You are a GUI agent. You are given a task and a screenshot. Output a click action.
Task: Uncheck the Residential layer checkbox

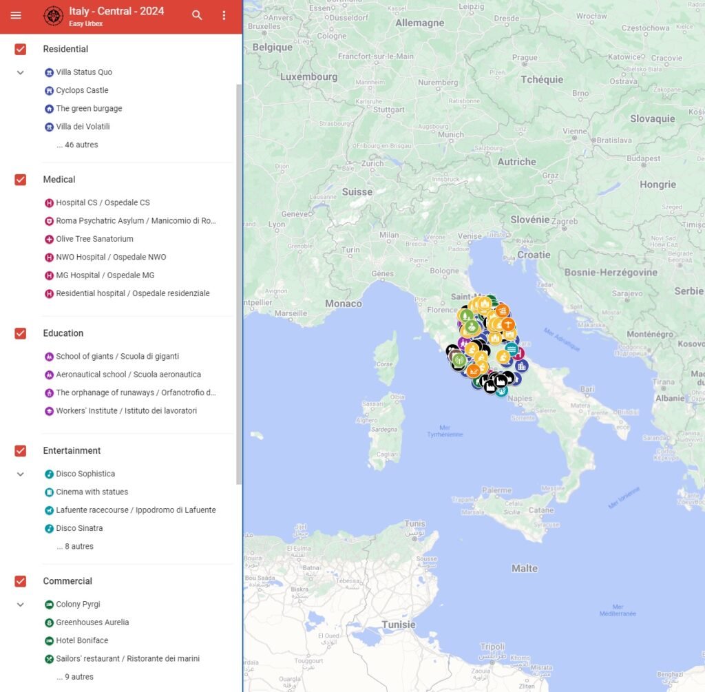coord(20,49)
